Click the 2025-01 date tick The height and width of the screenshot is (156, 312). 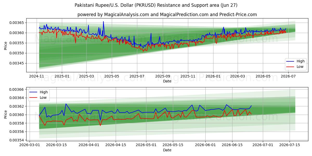pyautogui.click(x=62, y=76)
